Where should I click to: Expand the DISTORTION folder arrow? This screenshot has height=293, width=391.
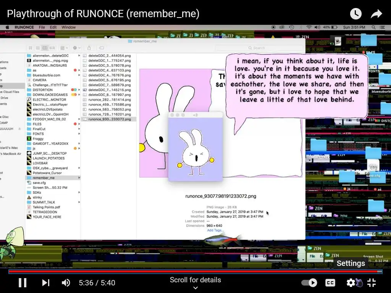(79, 90)
